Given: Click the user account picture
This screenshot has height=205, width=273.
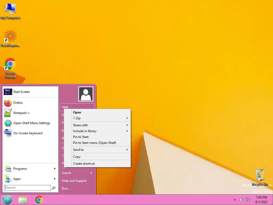Looking at the screenshot, I should pyautogui.click(x=86, y=94).
